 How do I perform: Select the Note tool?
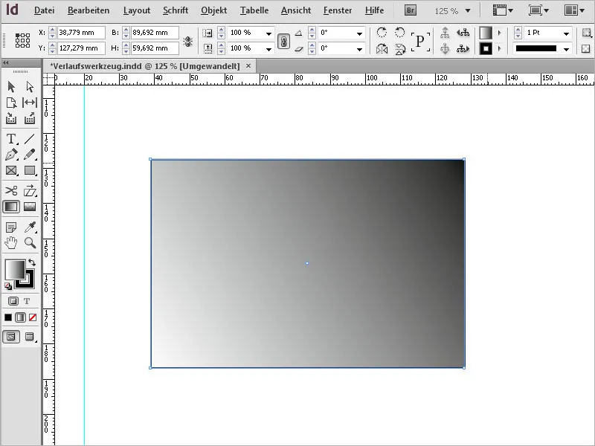(11, 227)
